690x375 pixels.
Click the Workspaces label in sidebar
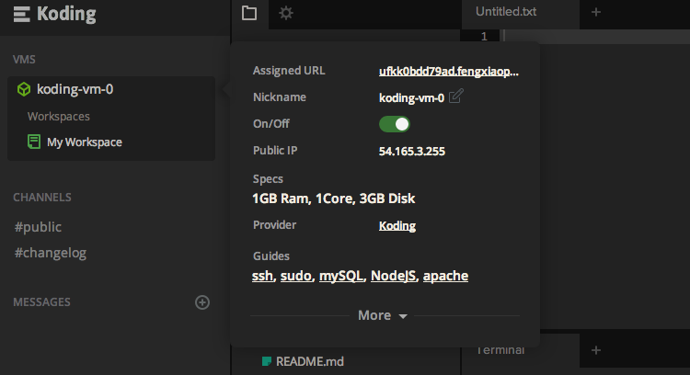tap(59, 117)
